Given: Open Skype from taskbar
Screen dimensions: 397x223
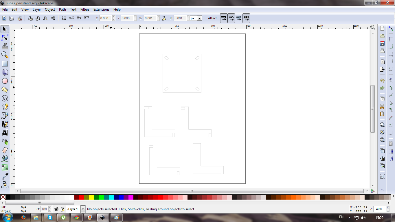Looking at the screenshot, I should tap(50, 218).
